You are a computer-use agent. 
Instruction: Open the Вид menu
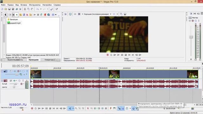coord(17,5)
